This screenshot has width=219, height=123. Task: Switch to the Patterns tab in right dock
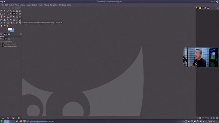pos(200,8)
